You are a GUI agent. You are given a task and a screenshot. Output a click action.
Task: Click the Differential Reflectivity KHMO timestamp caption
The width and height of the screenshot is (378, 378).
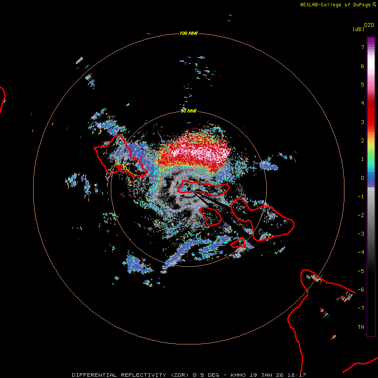click(189, 375)
